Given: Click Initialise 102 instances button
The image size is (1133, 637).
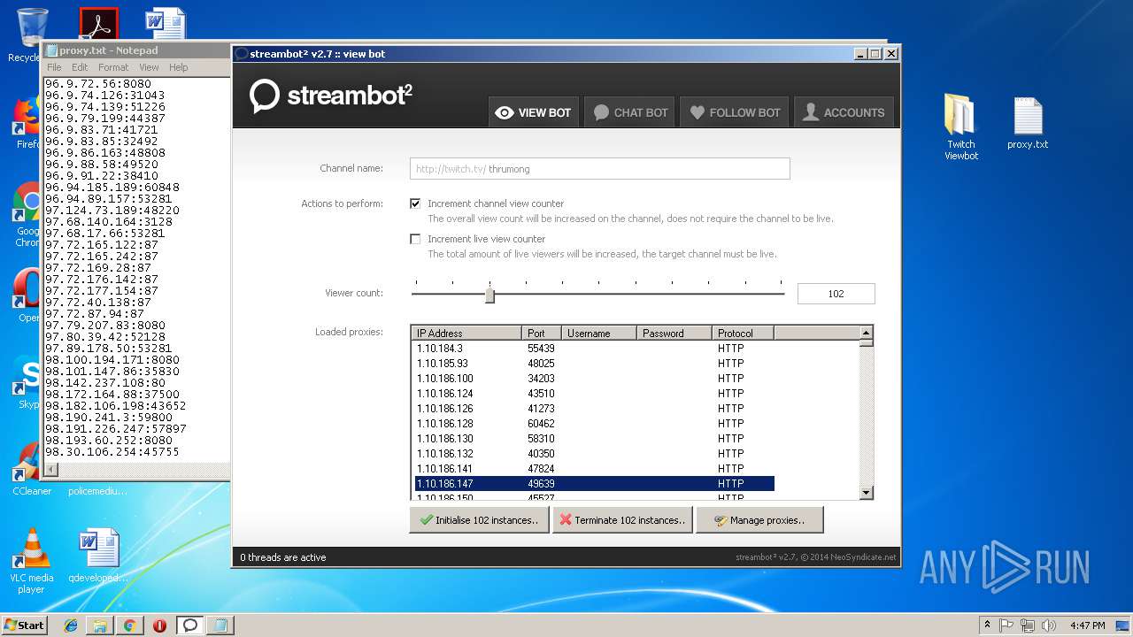Looking at the screenshot, I should tap(479, 520).
